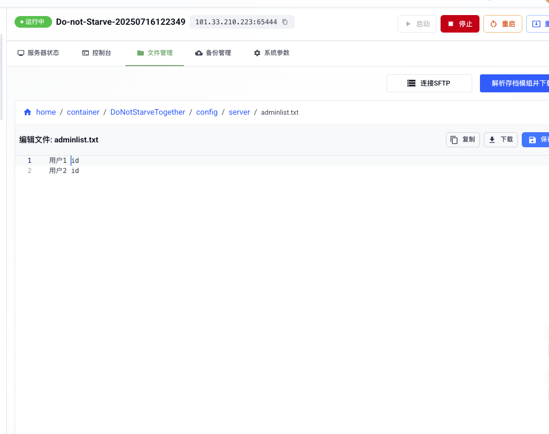Click the 启动 start button
This screenshot has height=434, width=549.
pyautogui.click(x=417, y=24)
